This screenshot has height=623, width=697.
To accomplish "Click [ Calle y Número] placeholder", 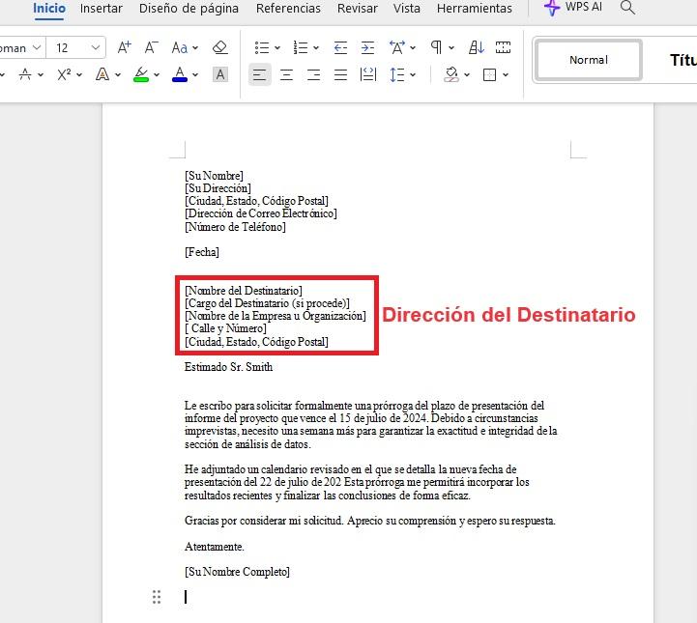I will tap(225, 328).
